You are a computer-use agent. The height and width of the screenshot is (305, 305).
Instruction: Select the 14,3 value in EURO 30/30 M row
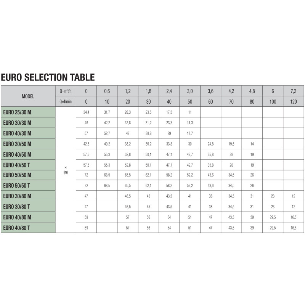[x=190, y=123]
